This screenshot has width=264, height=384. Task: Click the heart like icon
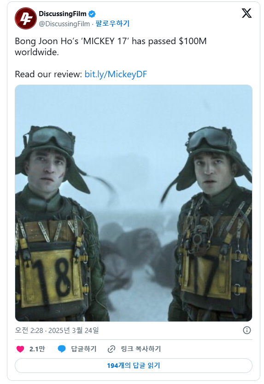coord(20,349)
